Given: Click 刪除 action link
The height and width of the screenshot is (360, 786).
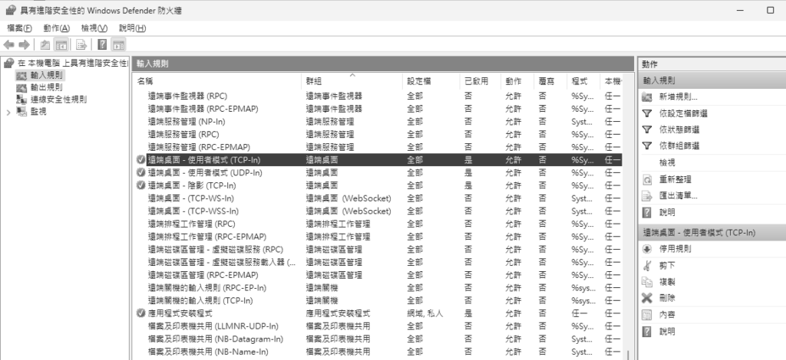Looking at the screenshot, I should pos(667,298).
